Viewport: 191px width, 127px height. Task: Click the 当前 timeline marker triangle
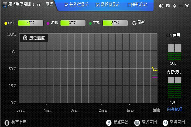[157, 105]
